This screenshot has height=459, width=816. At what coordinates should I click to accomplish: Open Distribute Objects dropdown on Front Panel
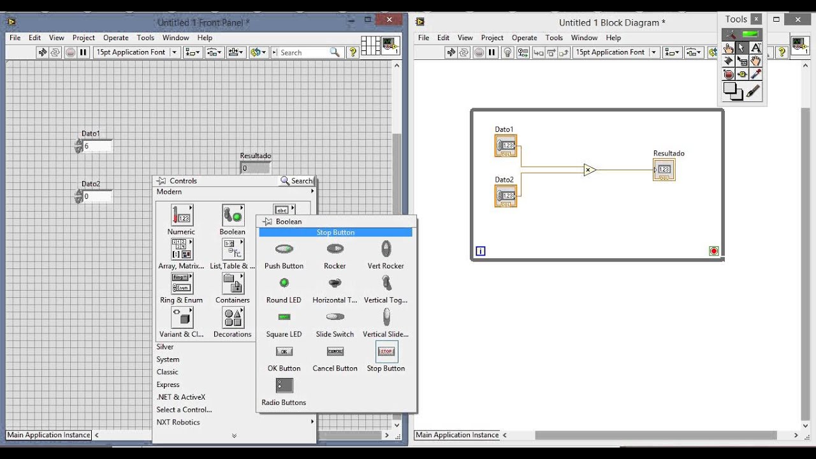tap(214, 52)
